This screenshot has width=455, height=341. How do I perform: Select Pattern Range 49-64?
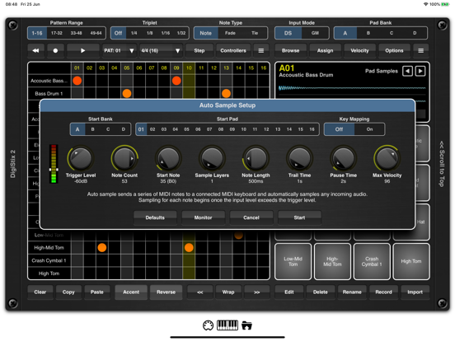coord(96,33)
